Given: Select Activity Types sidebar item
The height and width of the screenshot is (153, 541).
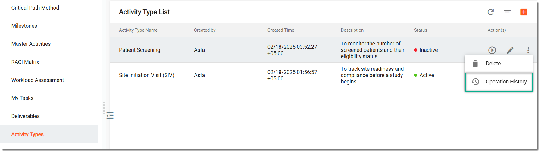Looking at the screenshot, I should [x=49, y=134].
